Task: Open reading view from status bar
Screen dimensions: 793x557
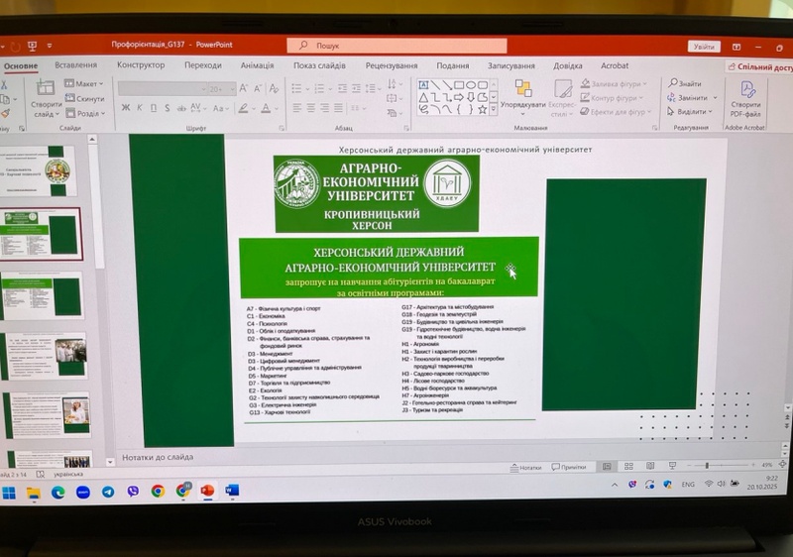Action: (x=648, y=466)
